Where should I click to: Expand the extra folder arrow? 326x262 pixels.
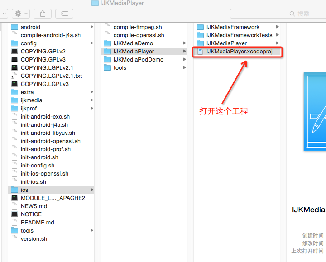(91, 92)
